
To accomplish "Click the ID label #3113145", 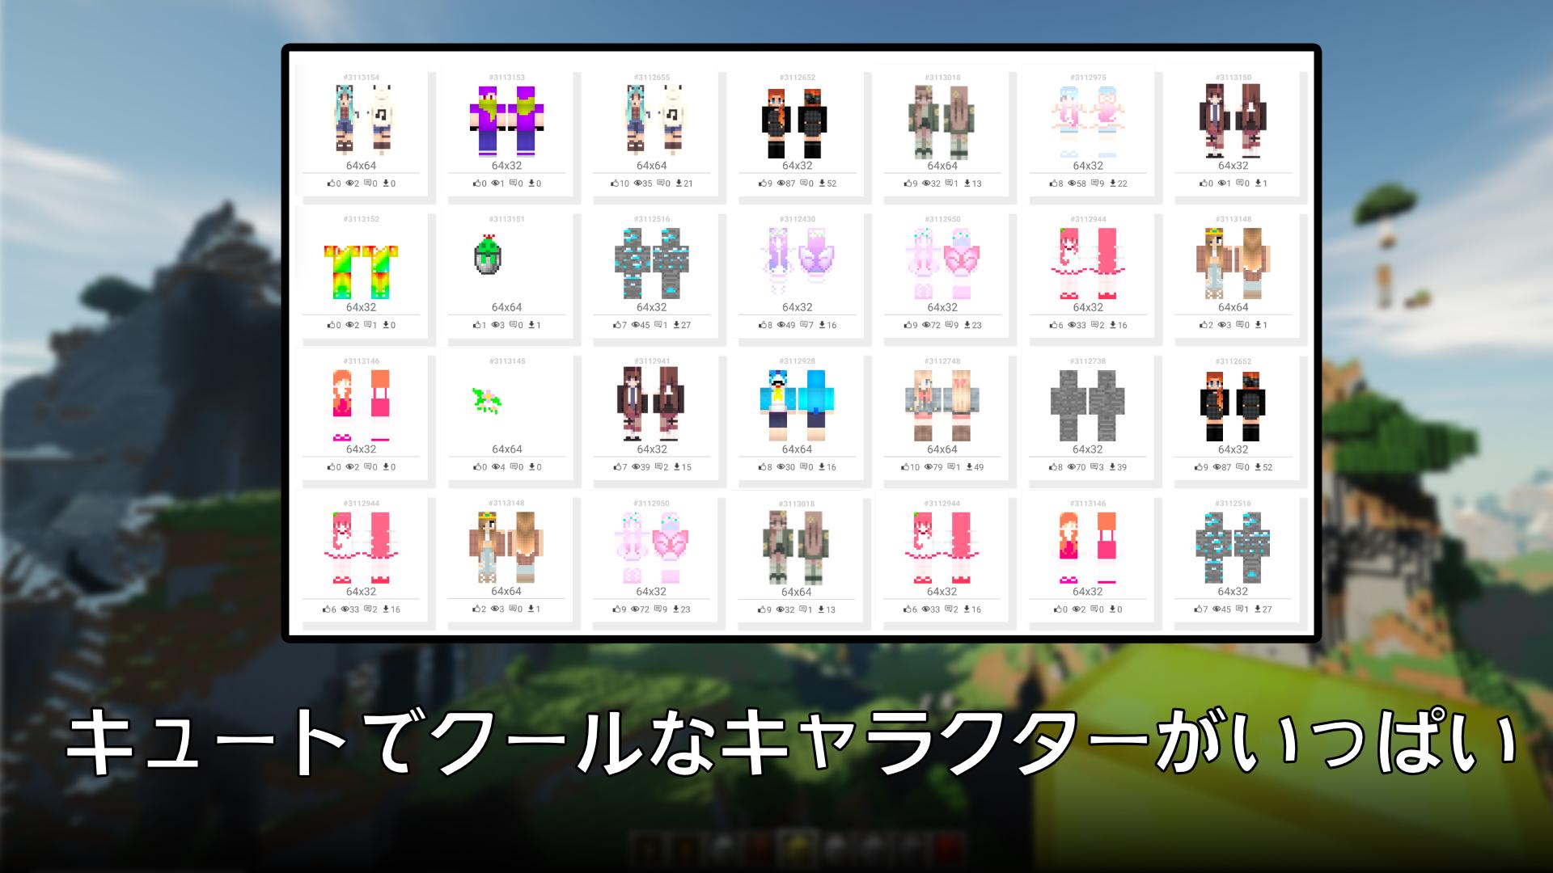I will point(506,361).
